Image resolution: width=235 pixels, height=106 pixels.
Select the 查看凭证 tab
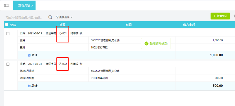[24, 6]
